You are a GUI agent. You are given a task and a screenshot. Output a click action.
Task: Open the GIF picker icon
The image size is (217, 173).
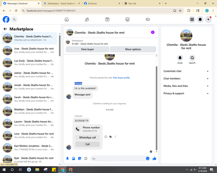(85, 159)
